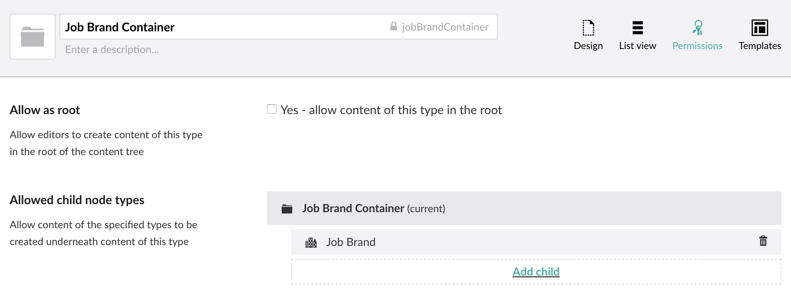Select the Job Brand child node row

tap(536, 242)
